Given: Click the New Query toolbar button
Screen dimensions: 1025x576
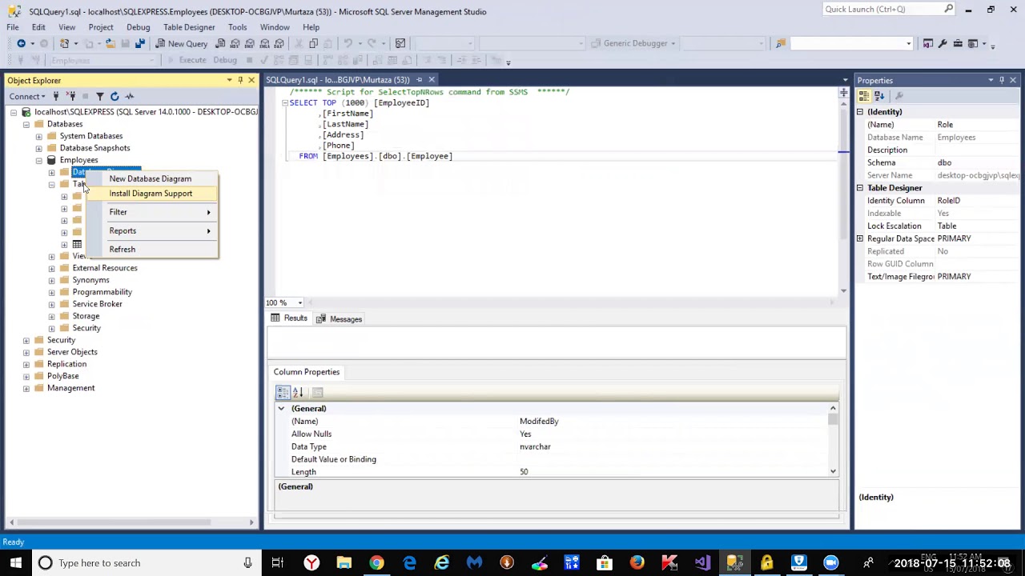Looking at the screenshot, I should (x=182, y=43).
